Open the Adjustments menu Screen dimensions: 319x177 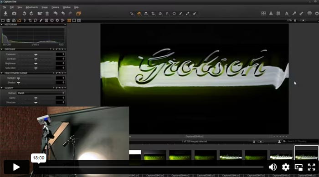32,7
